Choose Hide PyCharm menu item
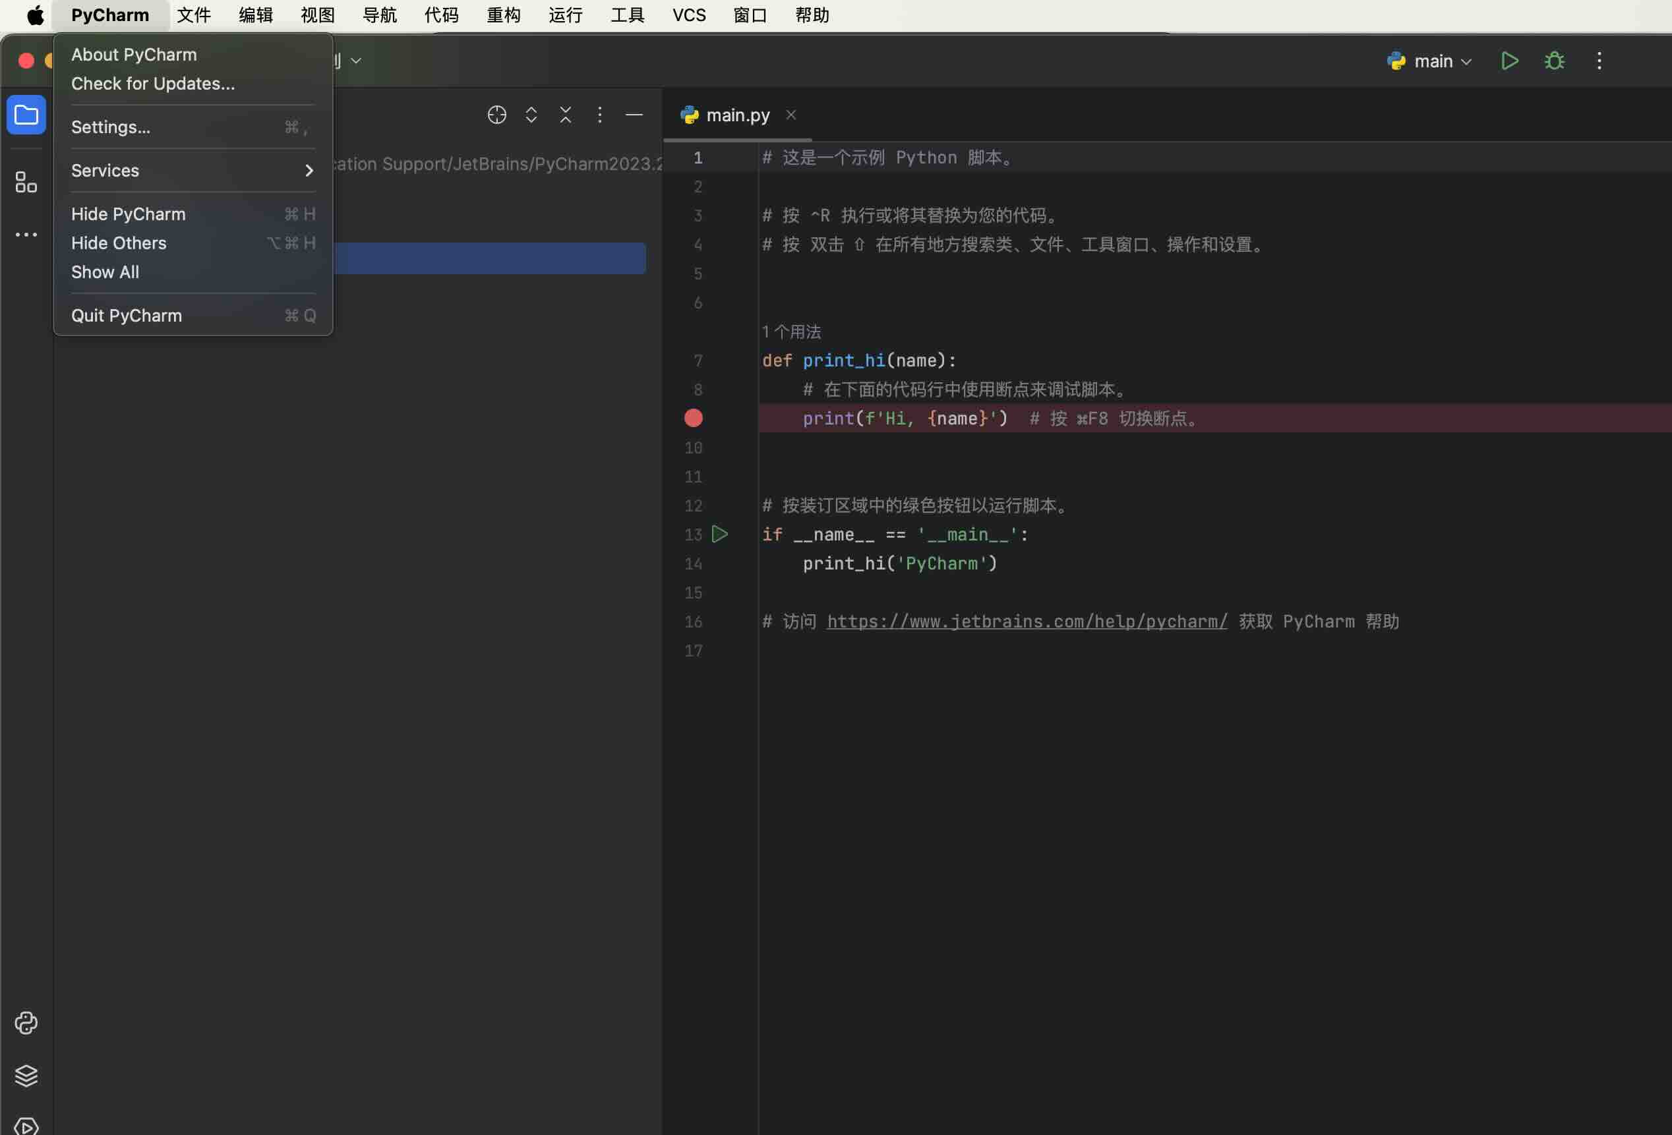This screenshot has height=1135, width=1672. click(x=193, y=214)
